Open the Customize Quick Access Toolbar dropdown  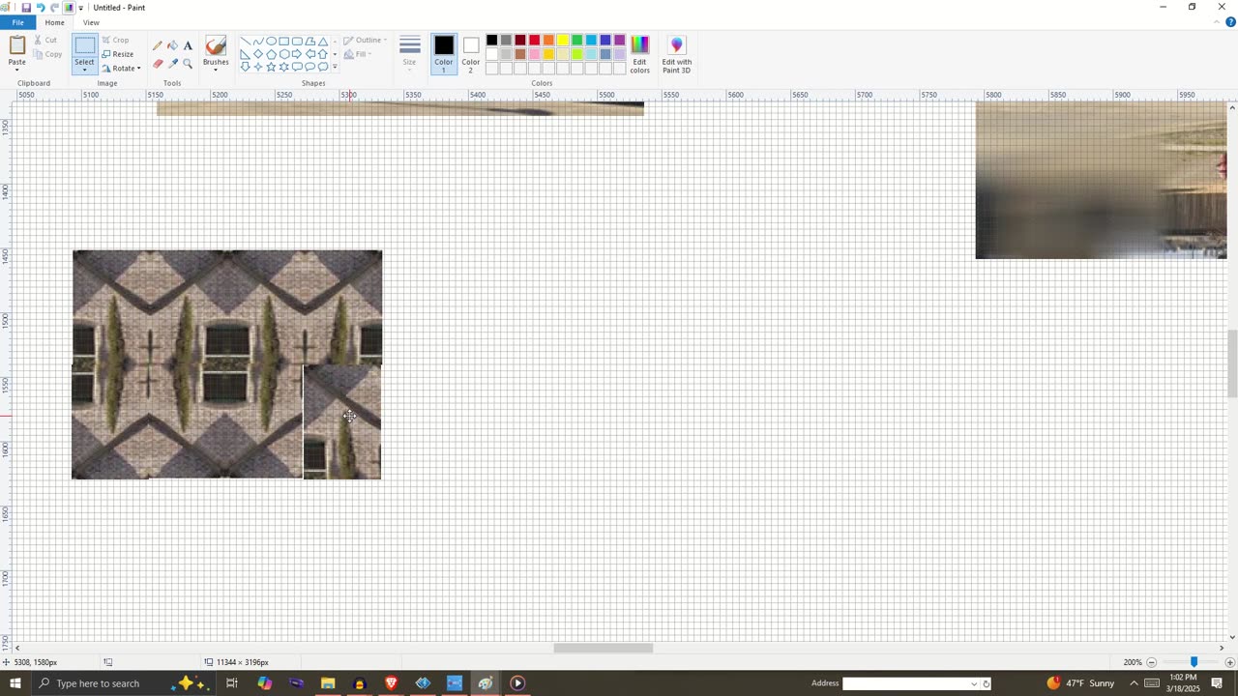(x=81, y=8)
